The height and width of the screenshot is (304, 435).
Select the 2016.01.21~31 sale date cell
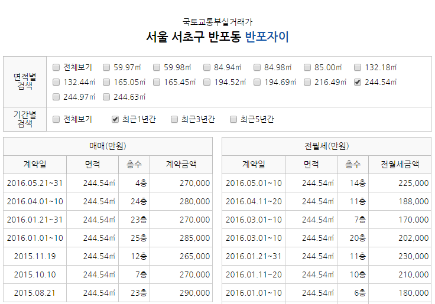coord(35,220)
